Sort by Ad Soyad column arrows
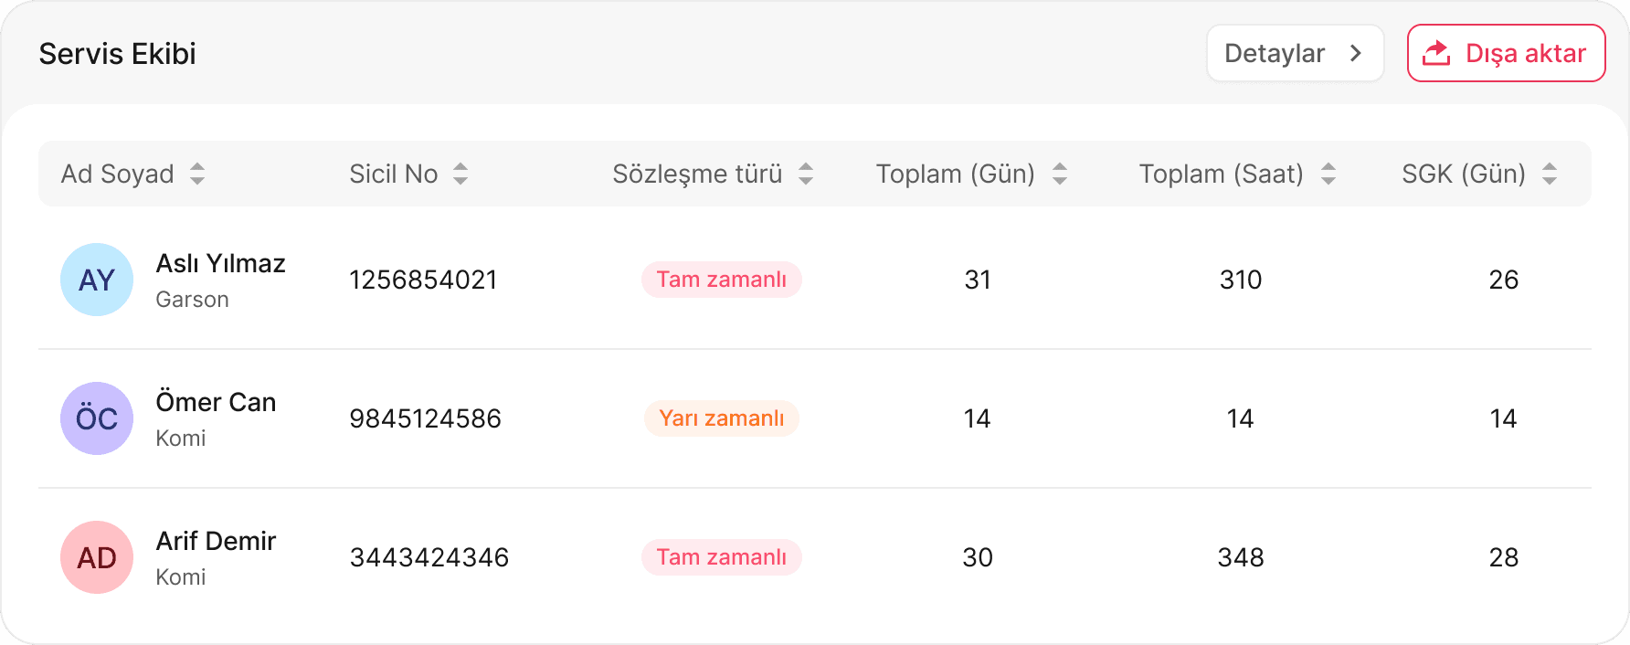The height and width of the screenshot is (645, 1630). 197,174
